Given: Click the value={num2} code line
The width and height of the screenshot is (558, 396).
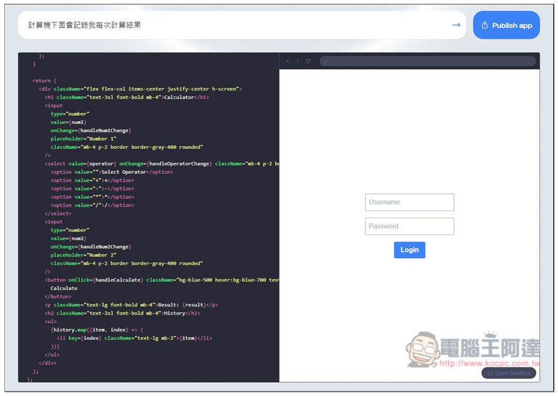Looking at the screenshot, I should click(68, 238).
